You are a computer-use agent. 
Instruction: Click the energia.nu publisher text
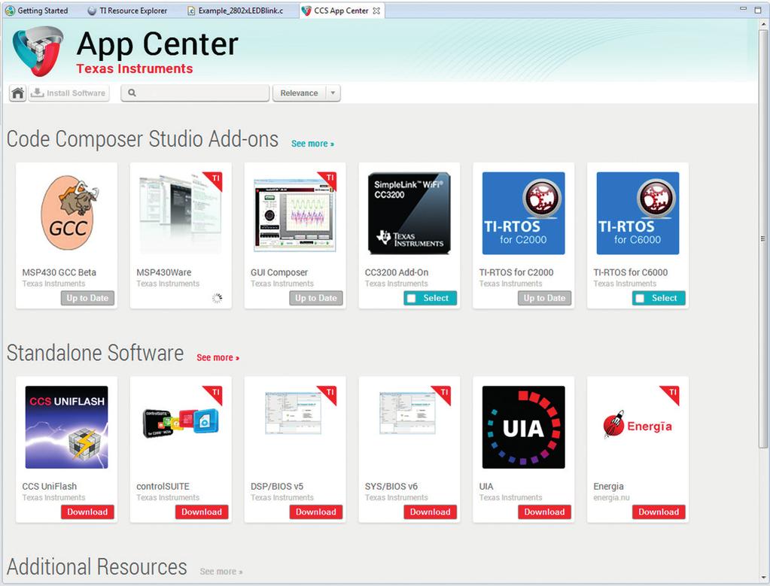611,498
